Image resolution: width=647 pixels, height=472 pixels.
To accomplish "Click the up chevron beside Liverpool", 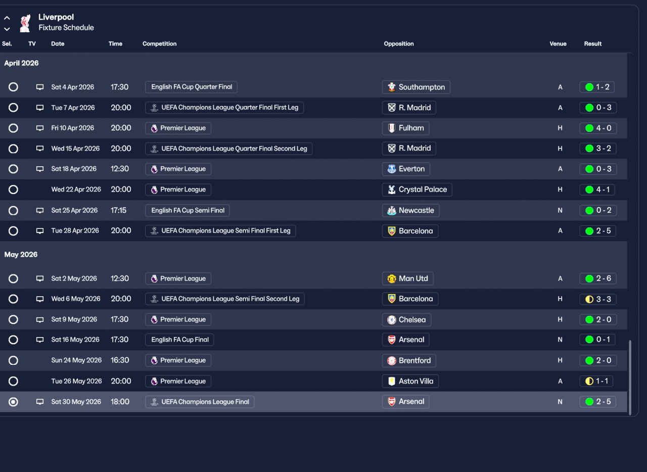I will coord(7,18).
